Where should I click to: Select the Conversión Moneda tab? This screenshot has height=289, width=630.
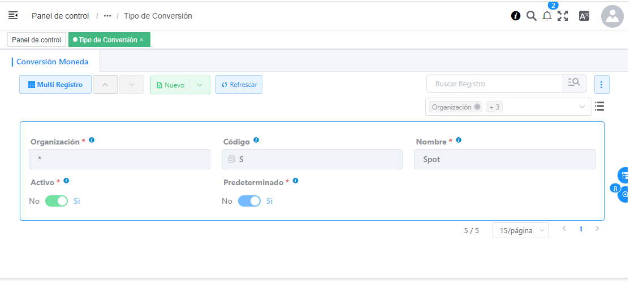[x=52, y=62]
